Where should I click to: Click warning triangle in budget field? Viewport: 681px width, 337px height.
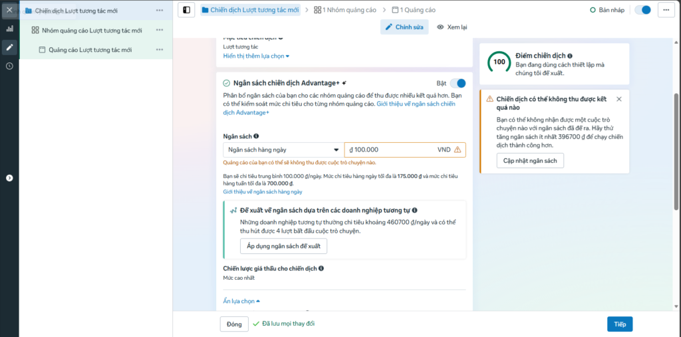[458, 150]
